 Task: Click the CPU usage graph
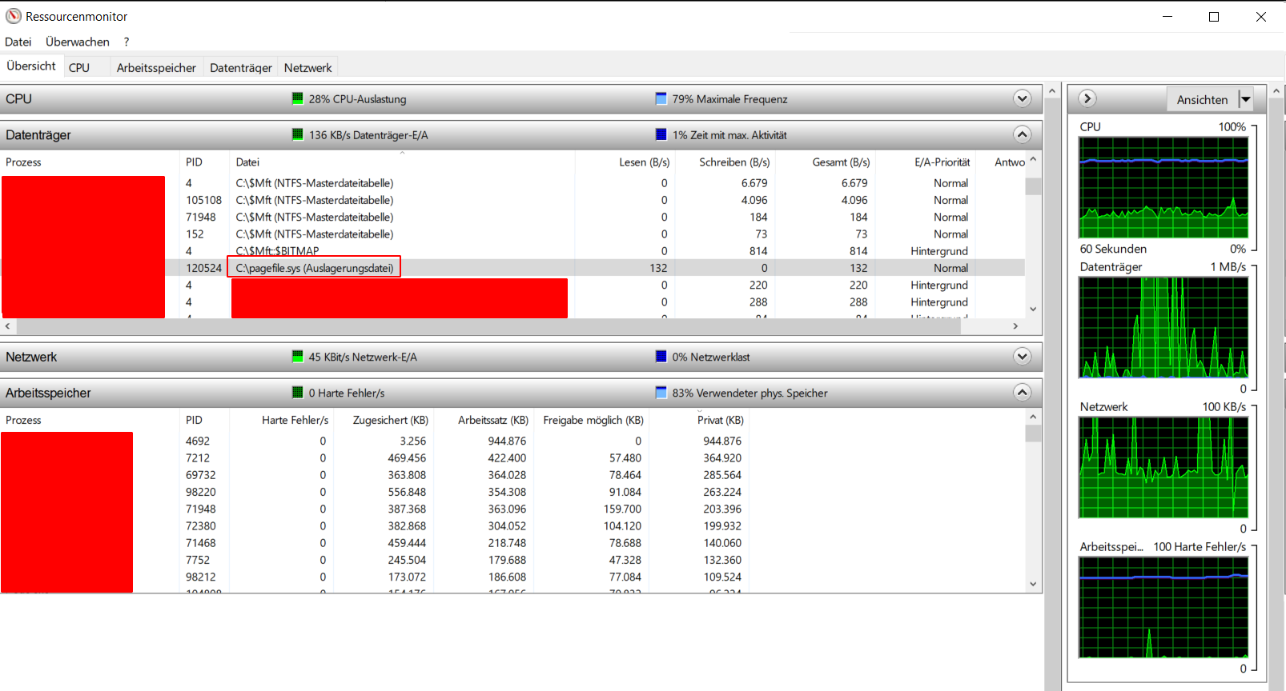(x=1163, y=188)
